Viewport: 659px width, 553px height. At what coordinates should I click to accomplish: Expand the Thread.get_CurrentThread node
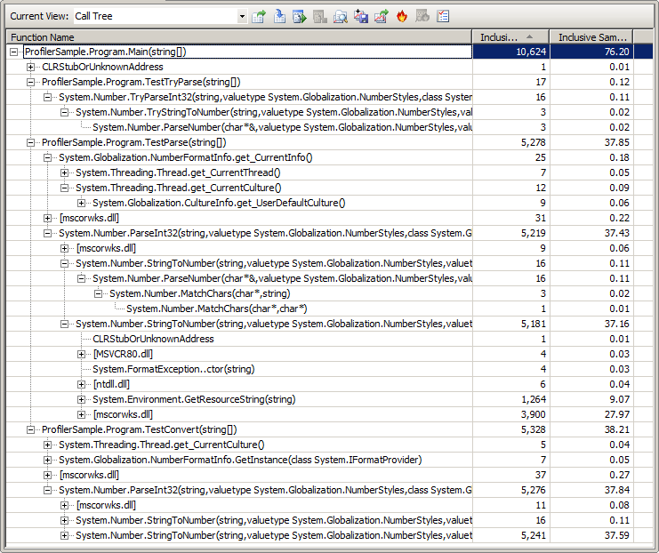click(64, 173)
